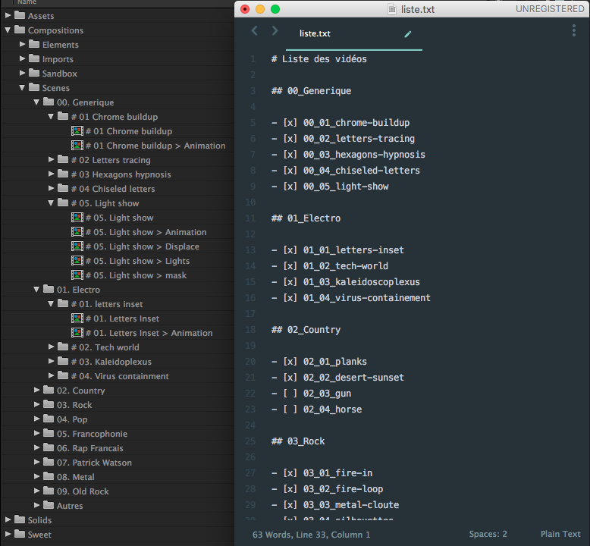Expand the 02. Country folder
The width and height of the screenshot is (590, 546).
click(36, 390)
